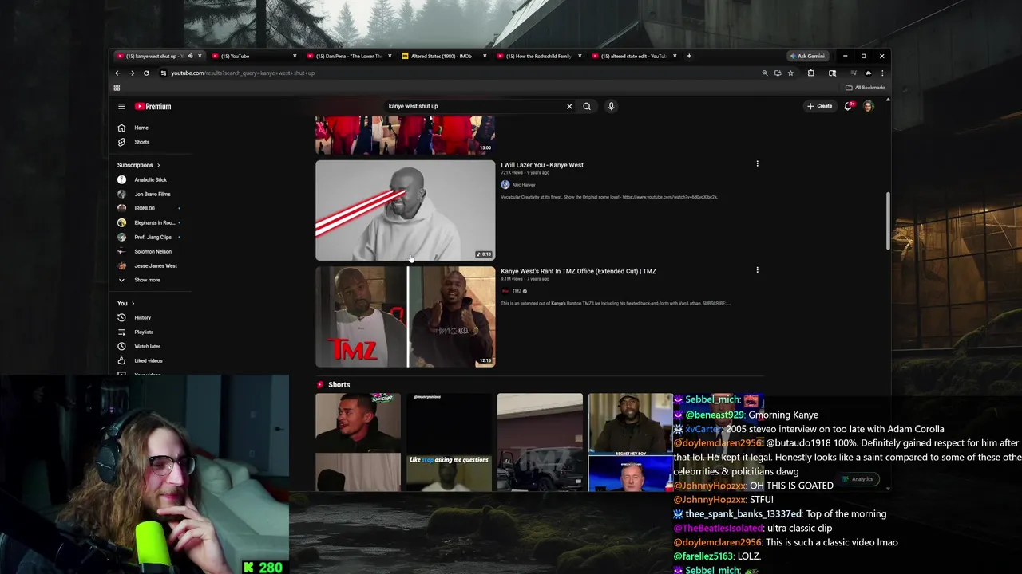Reload the page

(146, 73)
